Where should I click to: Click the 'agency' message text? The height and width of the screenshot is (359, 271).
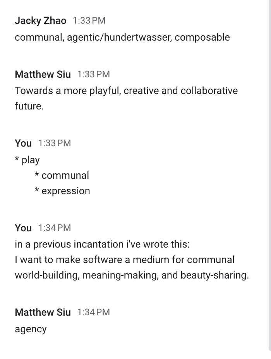point(31,329)
